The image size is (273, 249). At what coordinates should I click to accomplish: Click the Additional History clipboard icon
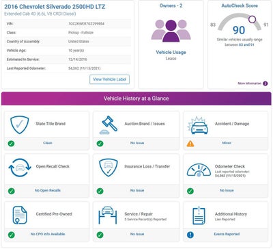(199, 215)
